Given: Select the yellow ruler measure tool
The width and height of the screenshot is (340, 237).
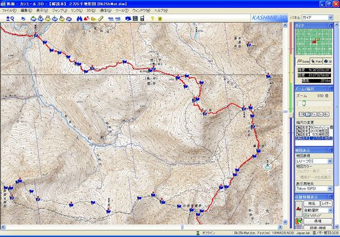Looking at the screenshot, I should coord(101,19).
